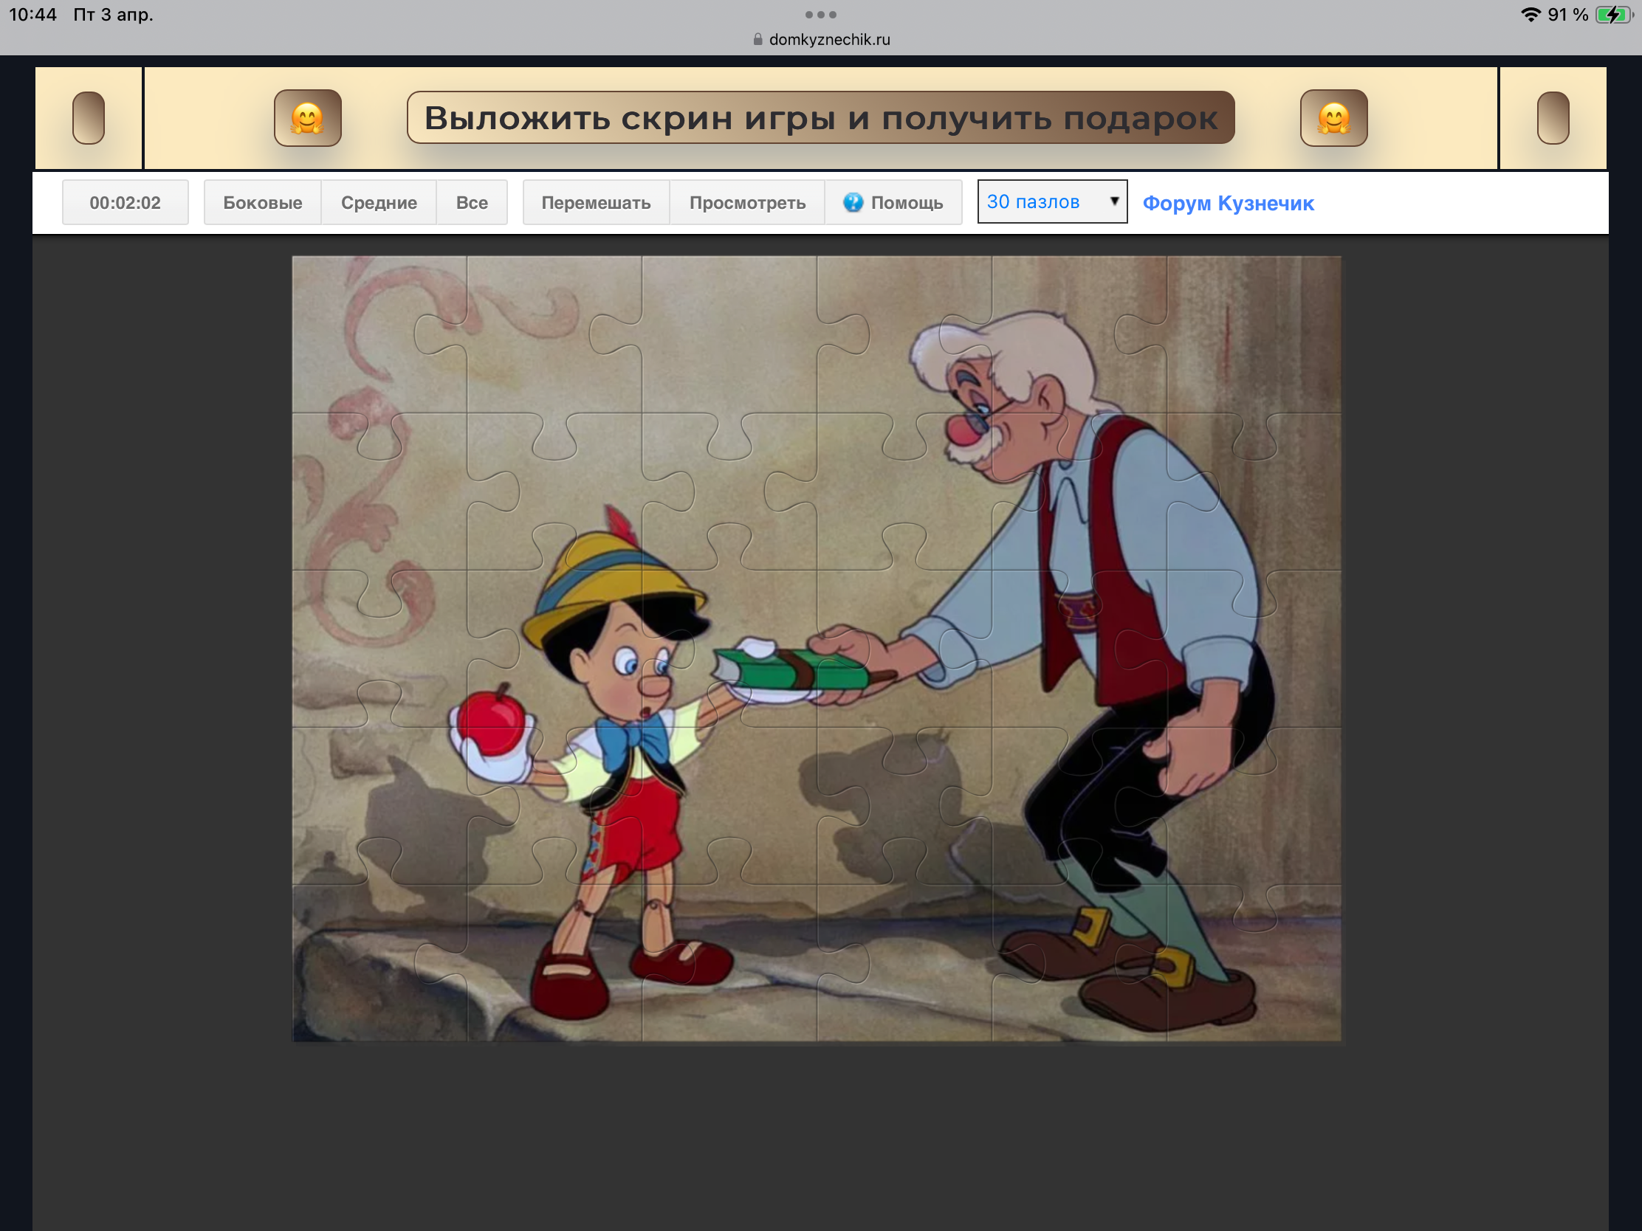
Task: Tap the three dots at screen top
Action: (820, 14)
